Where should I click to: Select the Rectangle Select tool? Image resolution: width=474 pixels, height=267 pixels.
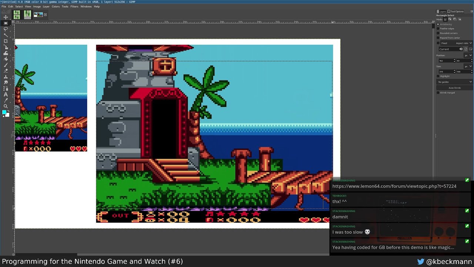[6, 23]
